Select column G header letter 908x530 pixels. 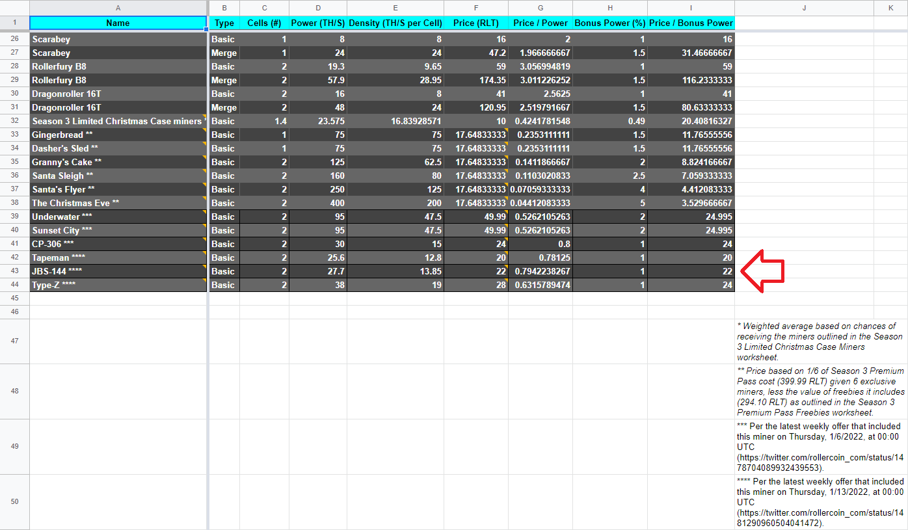(541, 8)
